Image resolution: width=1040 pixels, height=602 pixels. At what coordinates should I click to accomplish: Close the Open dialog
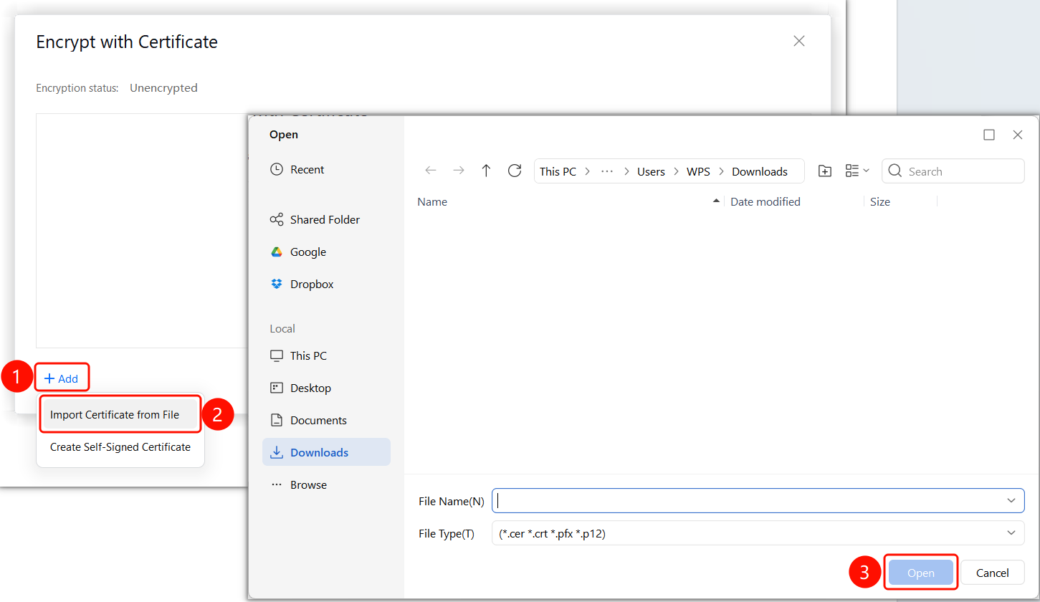pos(1017,135)
